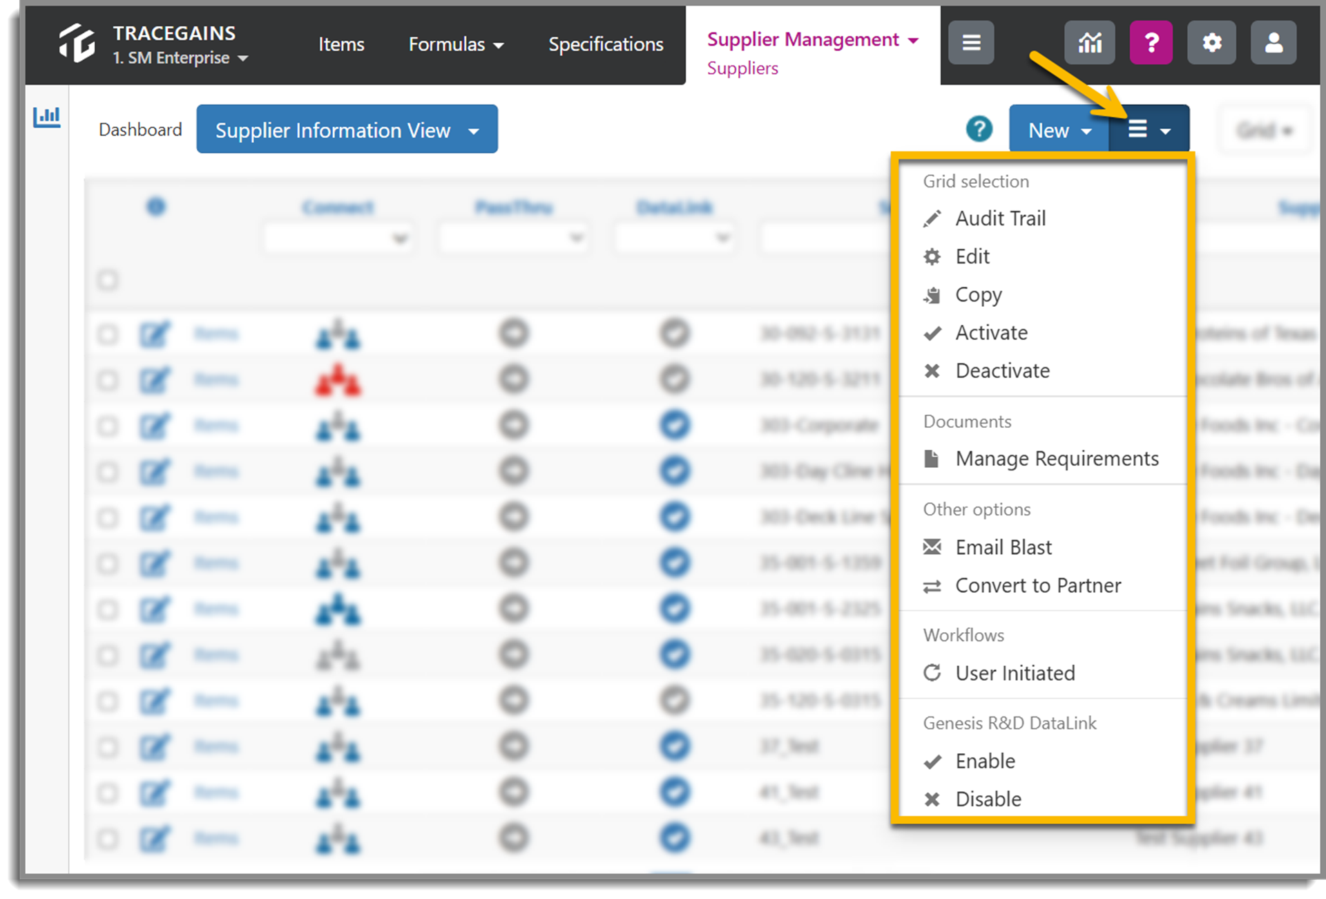1326x899 pixels.
Task: Check the first supplier row checkbox
Action: click(x=108, y=334)
